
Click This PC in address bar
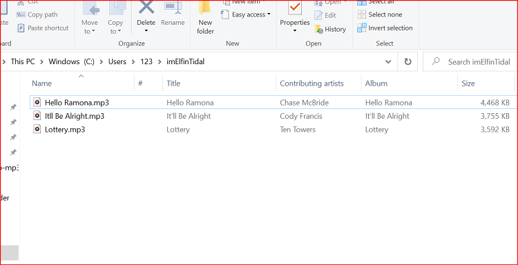[23, 61]
